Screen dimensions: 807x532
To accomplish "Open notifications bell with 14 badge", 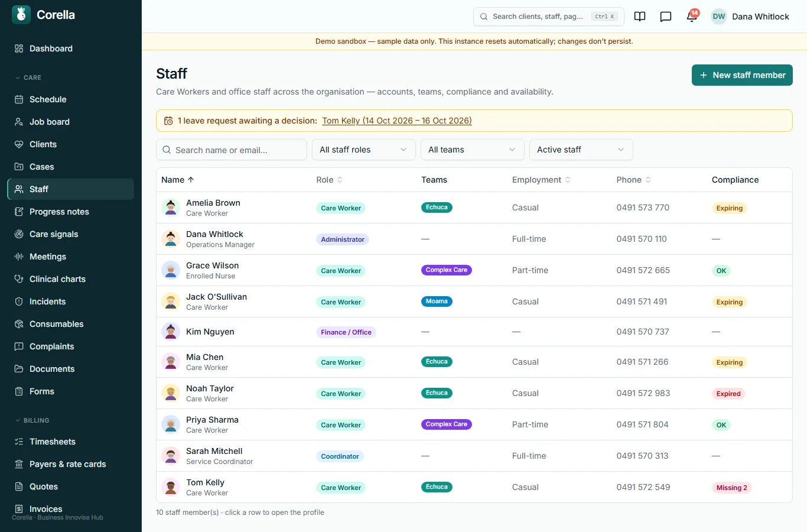I will click(692, 17).
